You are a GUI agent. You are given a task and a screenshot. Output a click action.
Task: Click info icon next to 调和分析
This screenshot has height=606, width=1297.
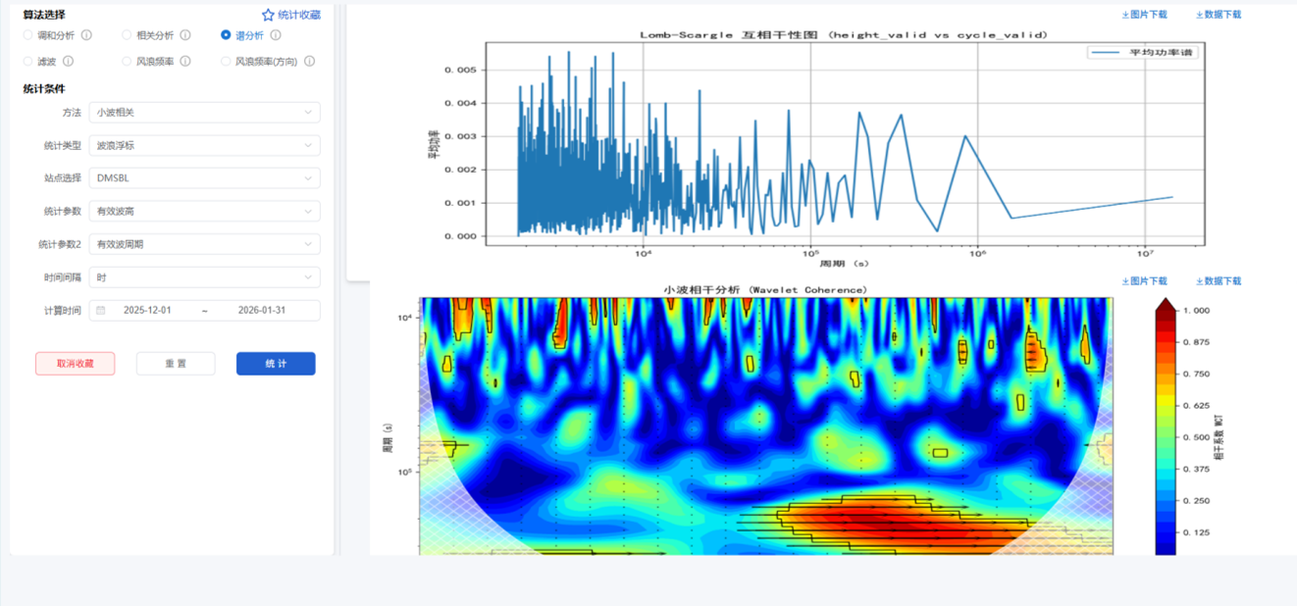(x=86, y=35)
